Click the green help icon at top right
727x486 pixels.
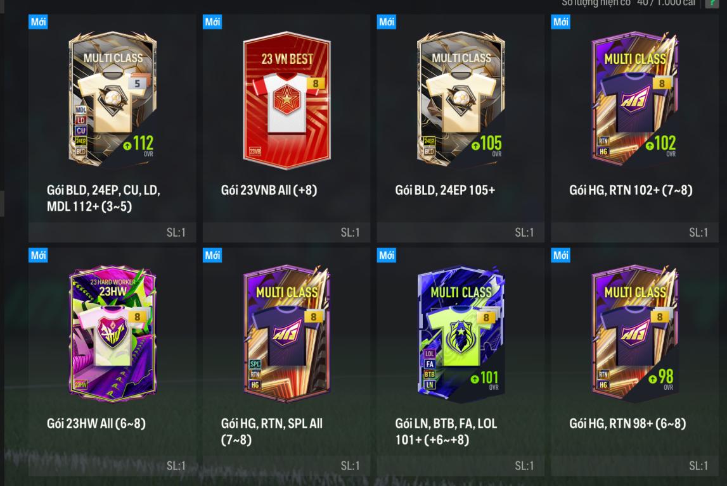click(x=712, y=4)
